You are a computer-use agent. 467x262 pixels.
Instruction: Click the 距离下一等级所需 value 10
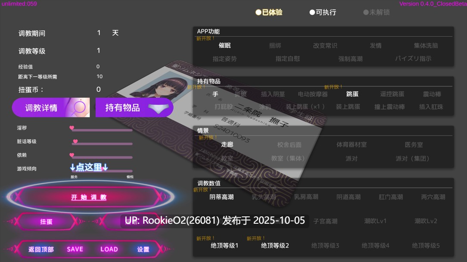100,77
